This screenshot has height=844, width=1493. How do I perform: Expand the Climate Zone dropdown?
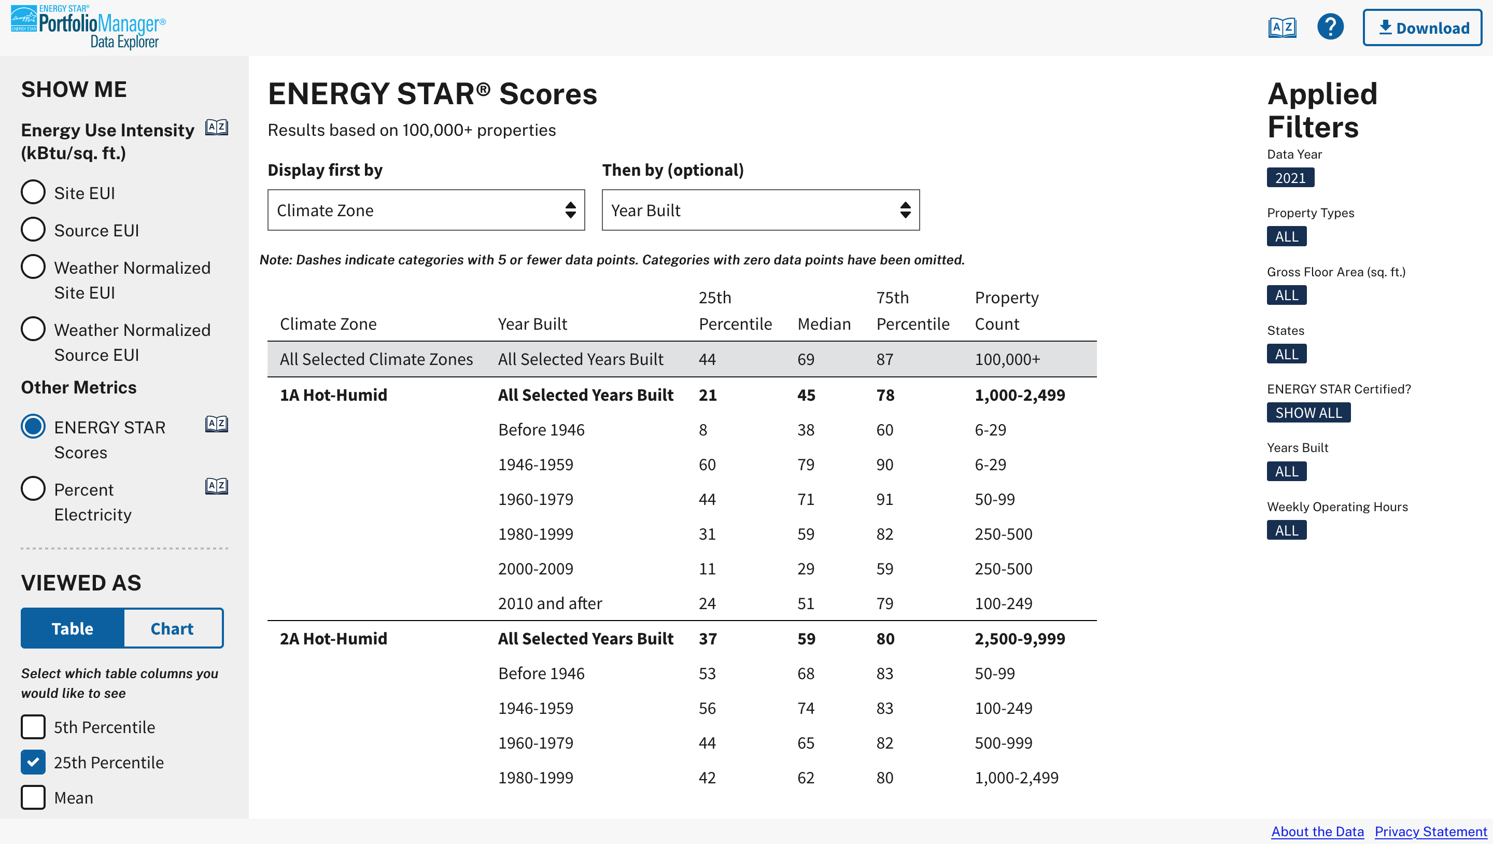click(x=425, y=210)
